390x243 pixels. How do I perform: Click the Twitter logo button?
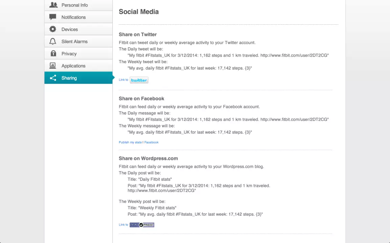click(139, 80)
